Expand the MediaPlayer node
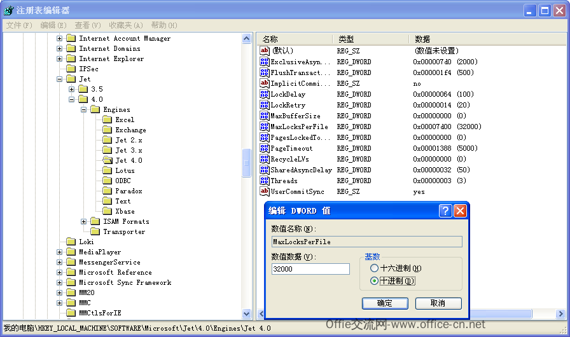Screen dimensions: 570x337 (x=60, y=252)
